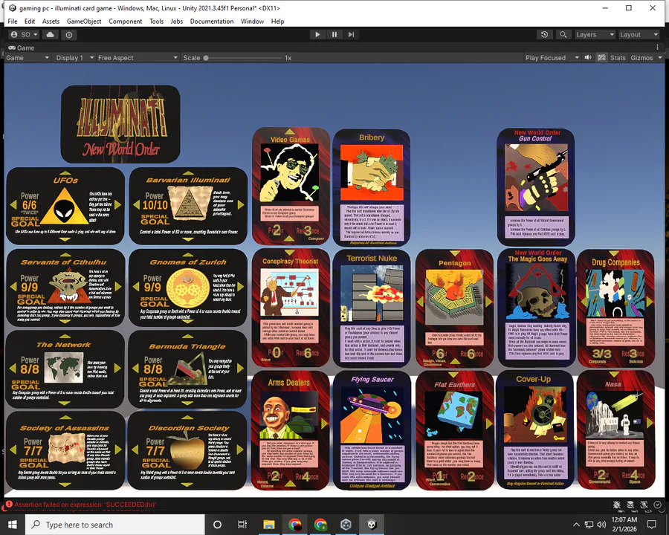Select the Game tab
Screen dimensions: 669x535
tap(22, 48)
